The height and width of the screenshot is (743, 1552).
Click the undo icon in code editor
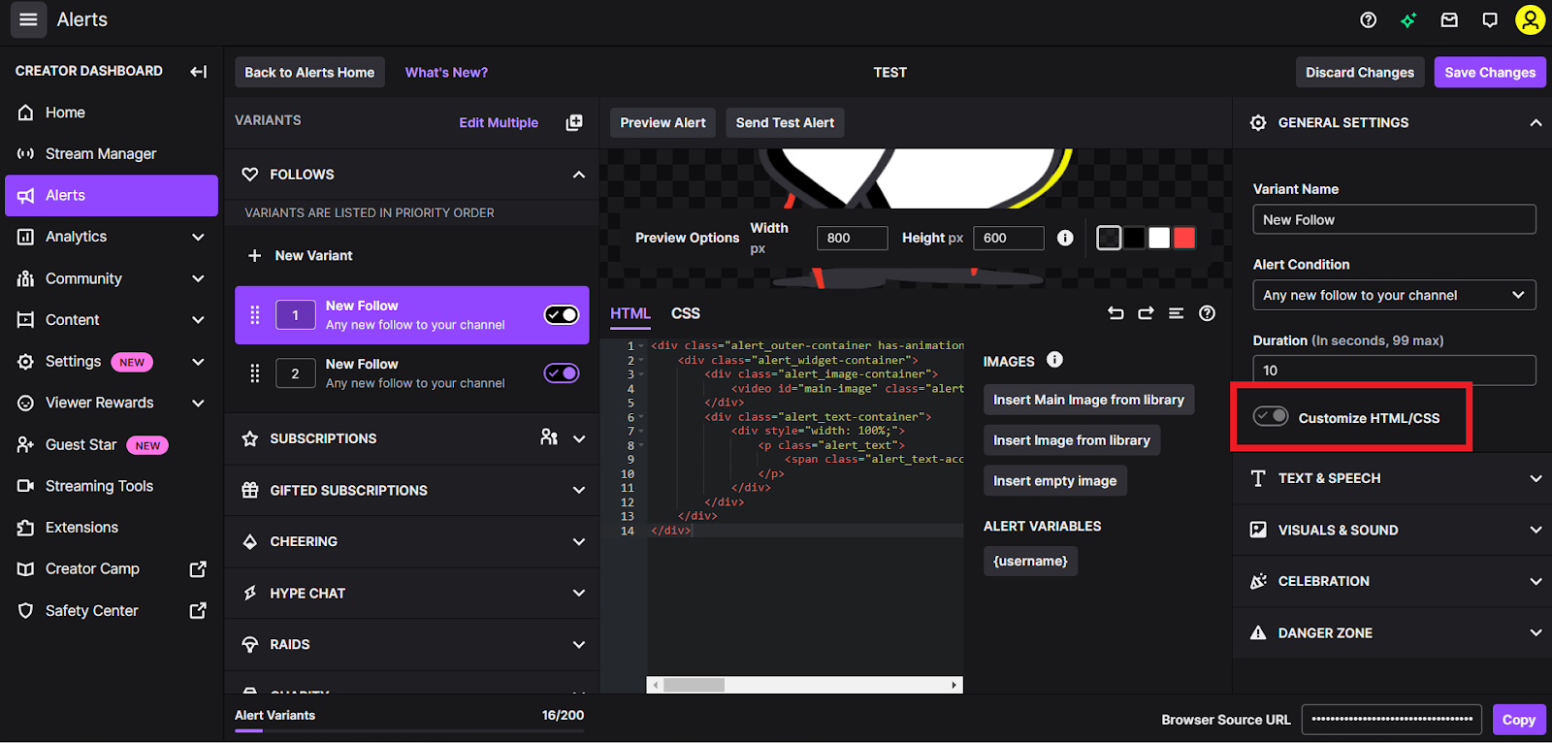[x=1115, y=313]
